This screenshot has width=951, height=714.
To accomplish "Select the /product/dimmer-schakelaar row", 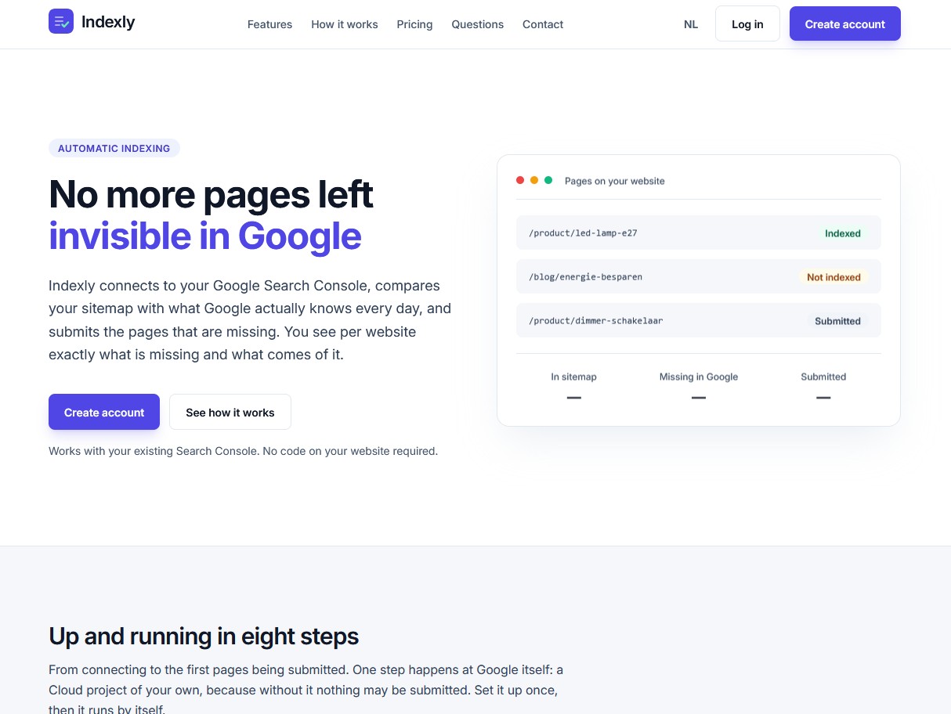I will (x=699, y=320).
